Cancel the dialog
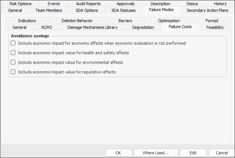Viewport: 235px width, 158px height. coord(222,153)
